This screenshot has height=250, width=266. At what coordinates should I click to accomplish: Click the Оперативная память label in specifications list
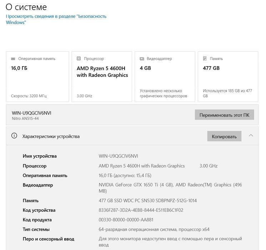pos(45,175)
